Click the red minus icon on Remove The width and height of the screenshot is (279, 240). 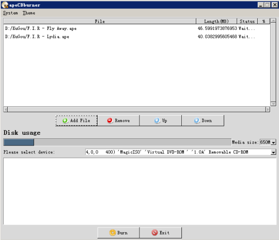110,121
